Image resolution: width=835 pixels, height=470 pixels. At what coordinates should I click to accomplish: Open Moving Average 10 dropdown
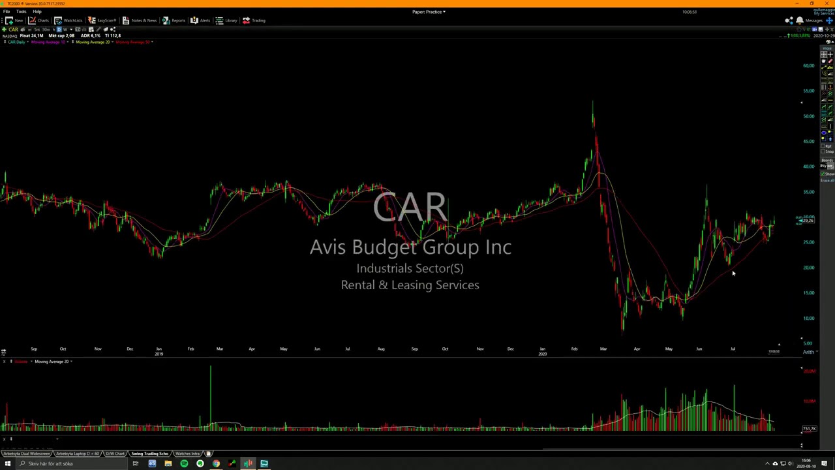[x=68, y=42]
